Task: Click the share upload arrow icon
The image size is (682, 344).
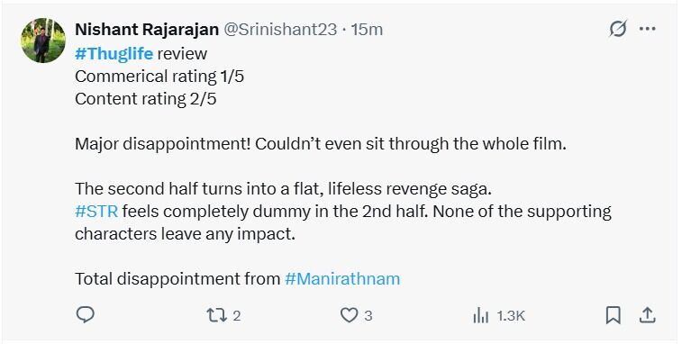Action: pyautogui.click(x=647, y=315)
